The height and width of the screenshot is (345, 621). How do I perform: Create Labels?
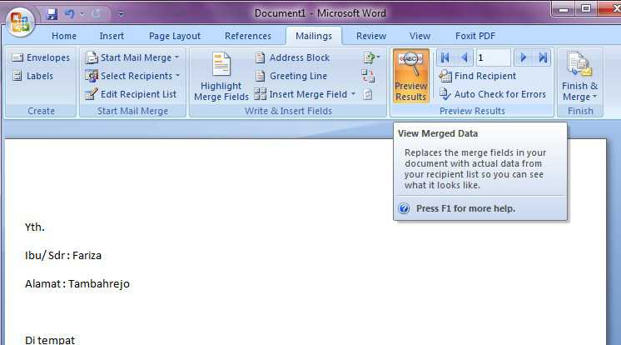point(32,76)
